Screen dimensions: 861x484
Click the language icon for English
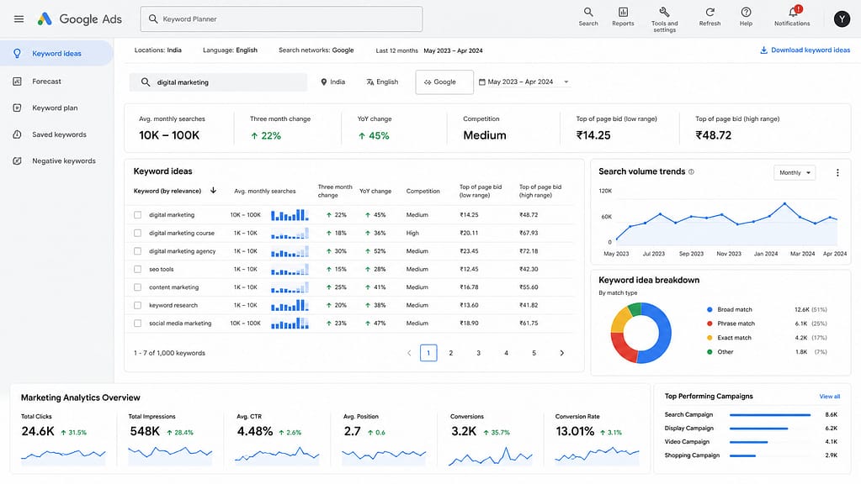370,82
